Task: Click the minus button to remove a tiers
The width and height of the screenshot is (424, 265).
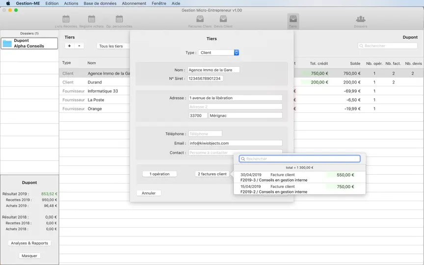Action: click(x=79, y=46)
